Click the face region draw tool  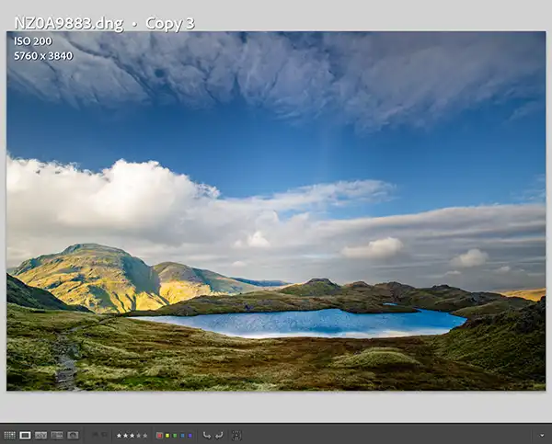point(236,436)
